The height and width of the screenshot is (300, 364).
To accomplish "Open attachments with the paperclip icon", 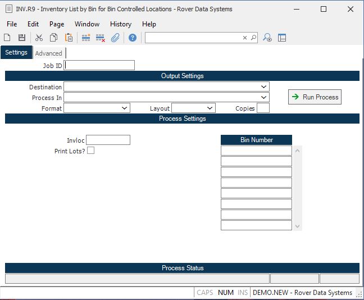I will [115, 38].
